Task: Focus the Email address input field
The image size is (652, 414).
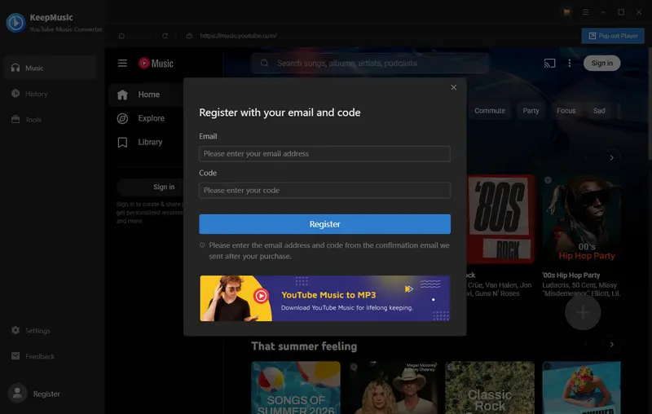Action: pyautogui.click(x=324, y=154)
